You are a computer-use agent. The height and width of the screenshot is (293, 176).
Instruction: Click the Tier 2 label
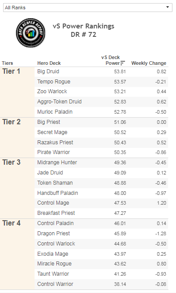(x=12, y=122)
